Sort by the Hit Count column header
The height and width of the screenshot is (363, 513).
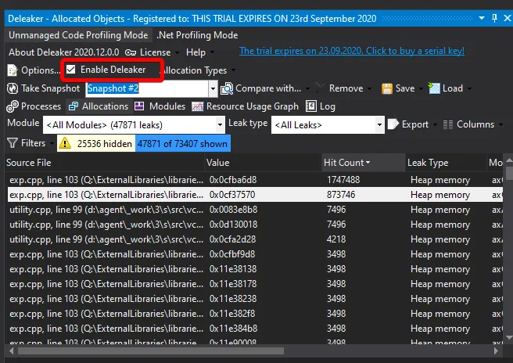pyautogui.click(x=363, y=163)
